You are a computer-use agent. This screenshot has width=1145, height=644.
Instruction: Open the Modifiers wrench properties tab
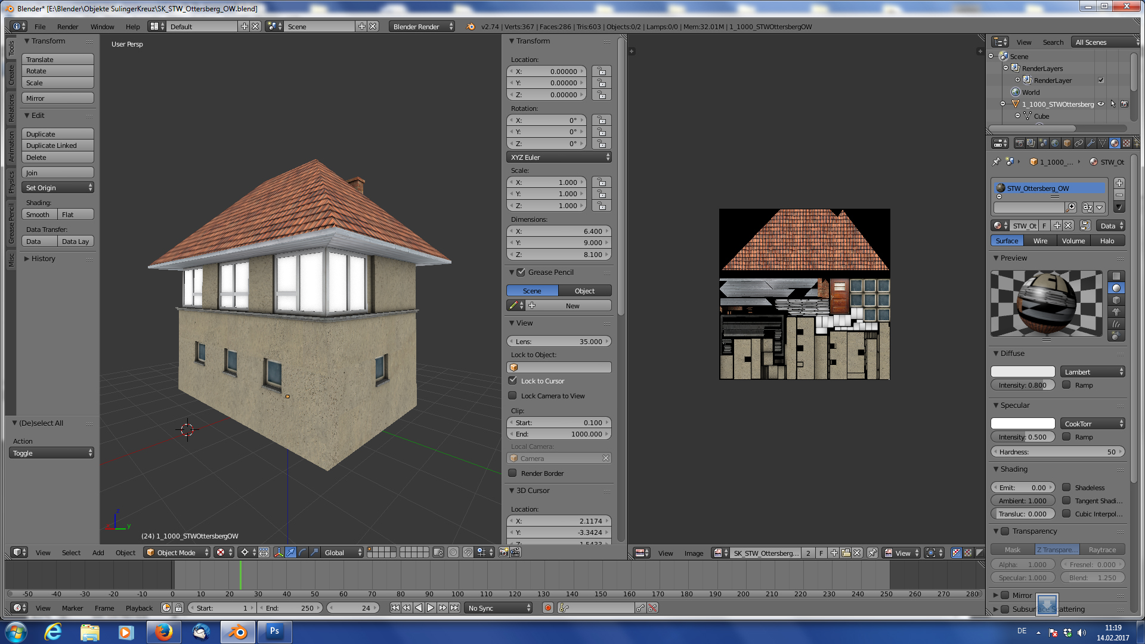coord(1091,143)
